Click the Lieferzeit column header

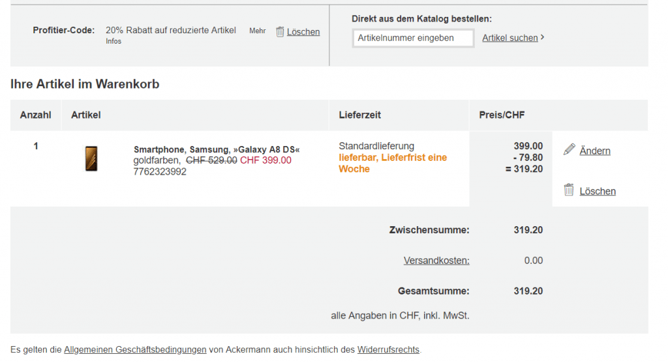point(359,115)
